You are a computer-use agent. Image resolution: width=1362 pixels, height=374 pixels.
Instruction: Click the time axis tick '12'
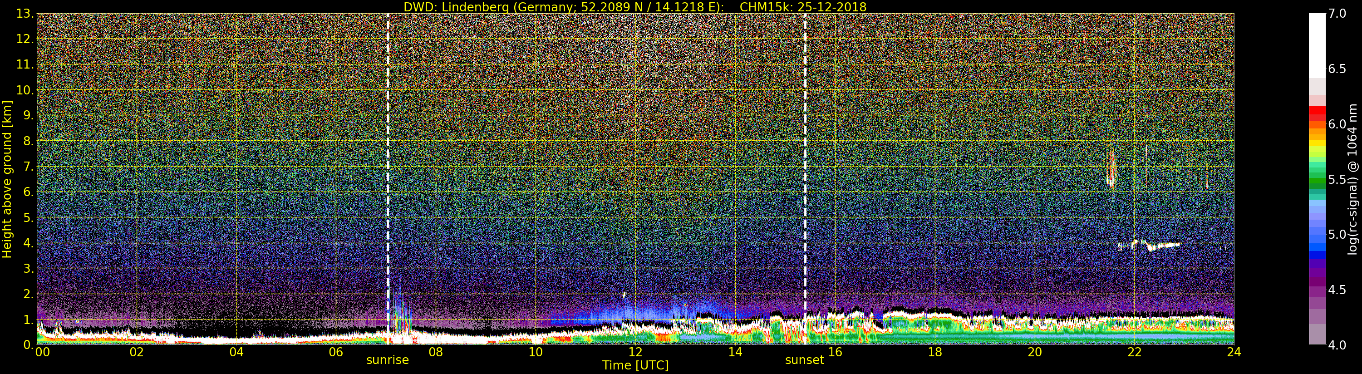coord(635,352)
